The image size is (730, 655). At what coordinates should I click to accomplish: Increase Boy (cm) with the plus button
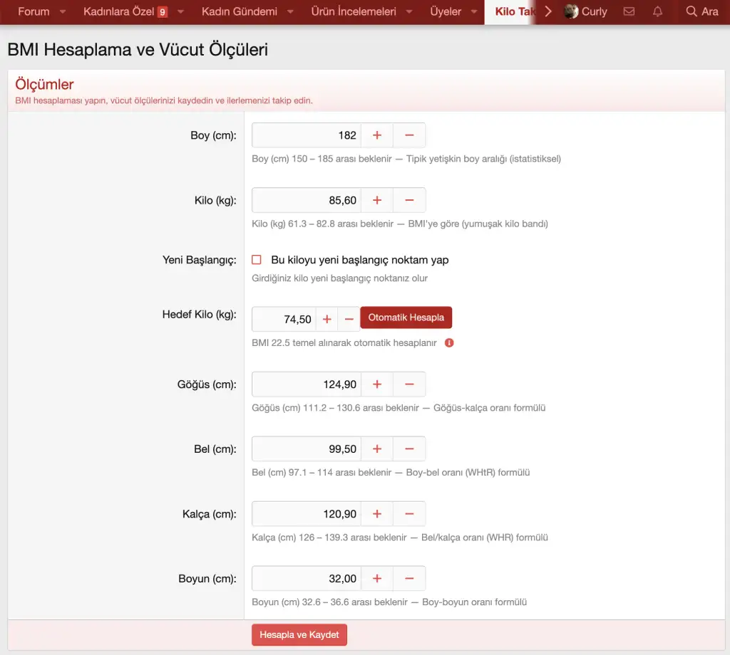(x=377, y=135)
